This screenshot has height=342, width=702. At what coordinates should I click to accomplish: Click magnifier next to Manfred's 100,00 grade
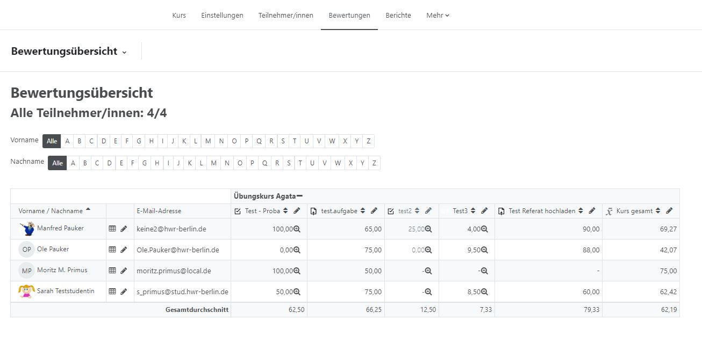tap(297, 229)
